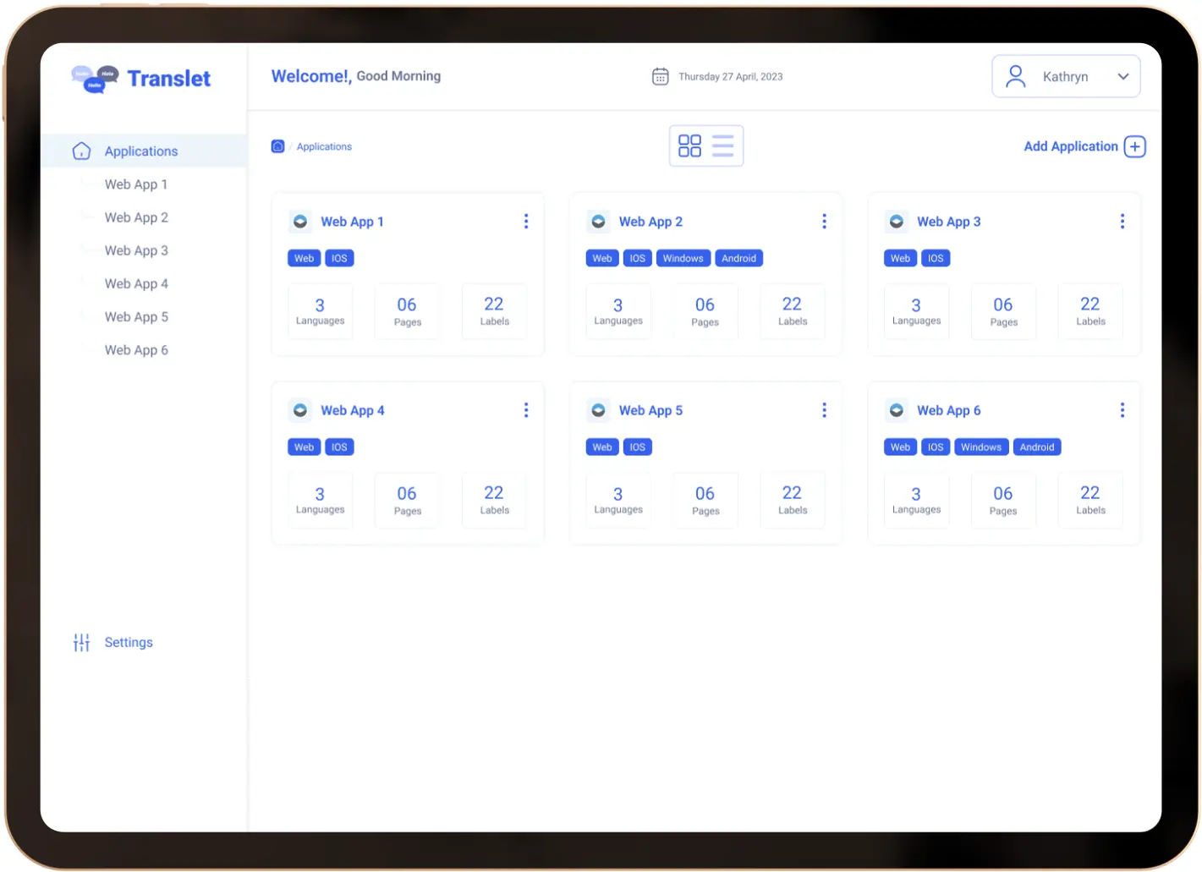Open the Web App 1 card options menu
1202x872 pixels.
point(526,222)
